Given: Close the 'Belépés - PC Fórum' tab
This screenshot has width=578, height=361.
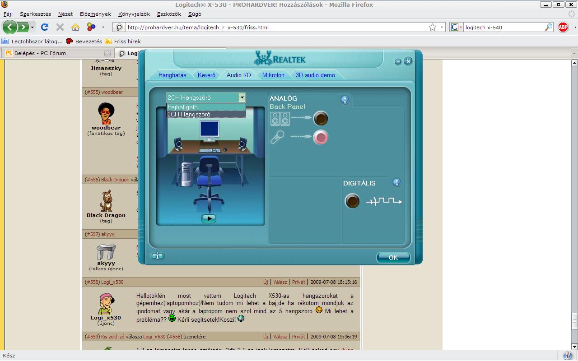Looking at the screenshot, I should 107,53.
